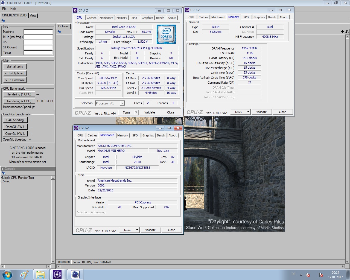Image resolution: width=350 pixels, height=280 pixels.
Task: Click the console scrollbar down arrow
Action: pyautogui.click(x=53, y=262)
